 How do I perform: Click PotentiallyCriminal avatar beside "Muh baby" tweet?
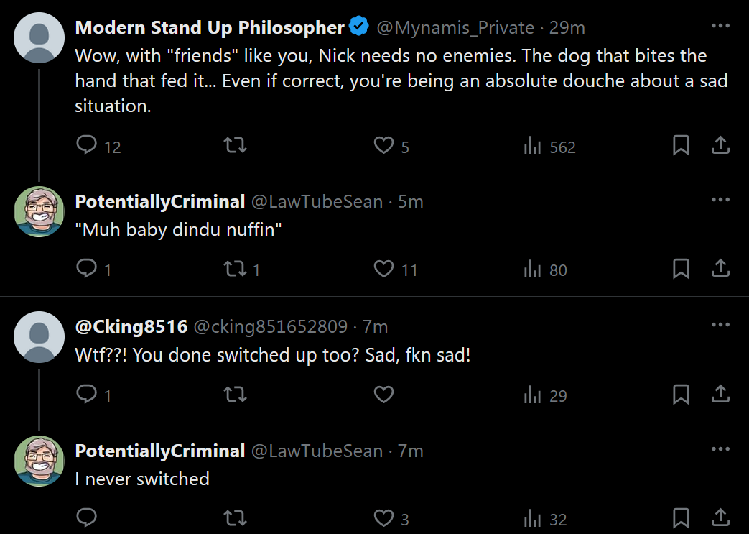(x=39, y=212)
